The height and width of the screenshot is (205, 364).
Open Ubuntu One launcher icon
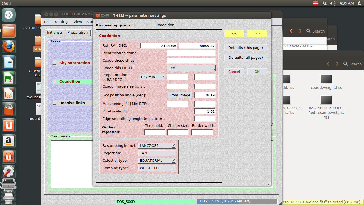pyautogui.click(x=9, y=125)
